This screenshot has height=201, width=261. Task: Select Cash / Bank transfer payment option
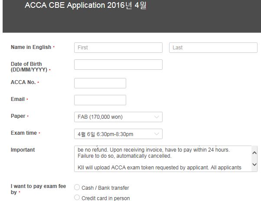click(x=77, y=188)
